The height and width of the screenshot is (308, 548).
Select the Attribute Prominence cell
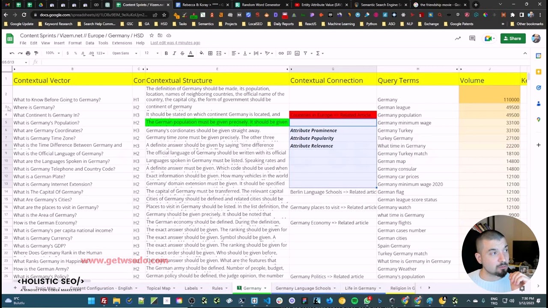pos(333,130)
